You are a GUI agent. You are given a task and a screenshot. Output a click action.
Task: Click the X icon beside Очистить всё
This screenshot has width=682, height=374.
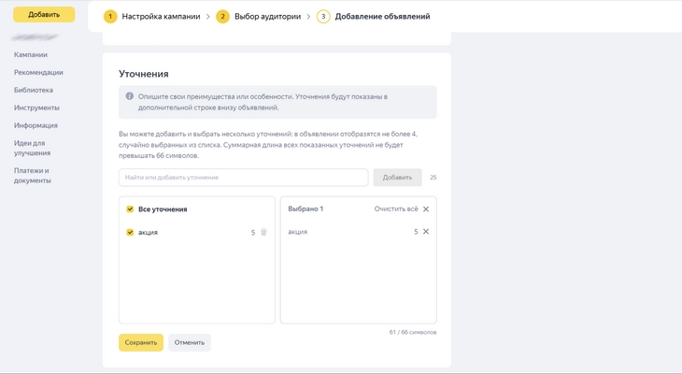(x=426, y=209)
